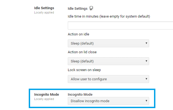Click the Action on lid close label

(x=82, y=52)
